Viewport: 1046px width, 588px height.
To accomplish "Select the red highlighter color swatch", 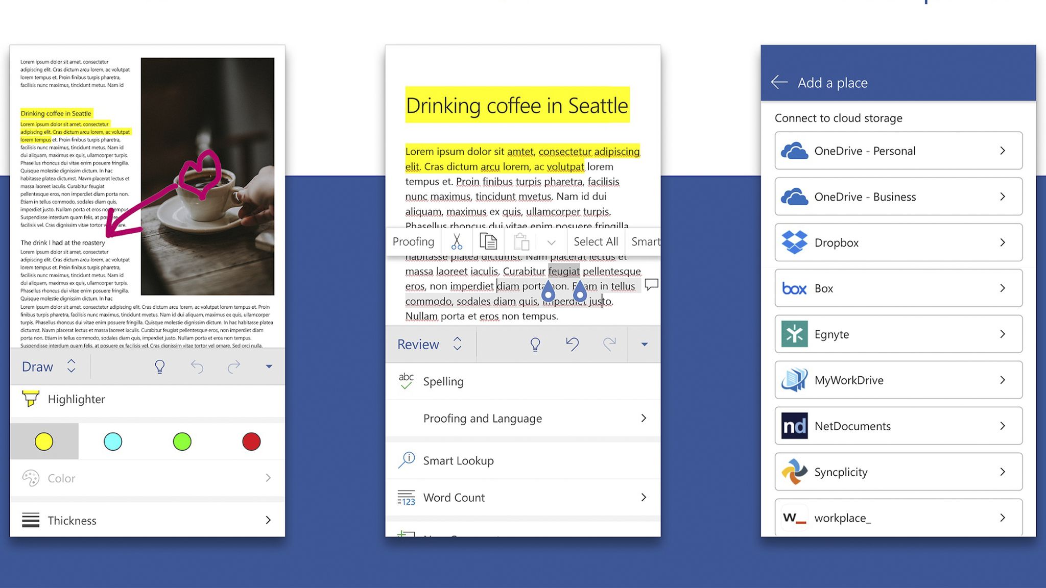I will coord(251,441).
